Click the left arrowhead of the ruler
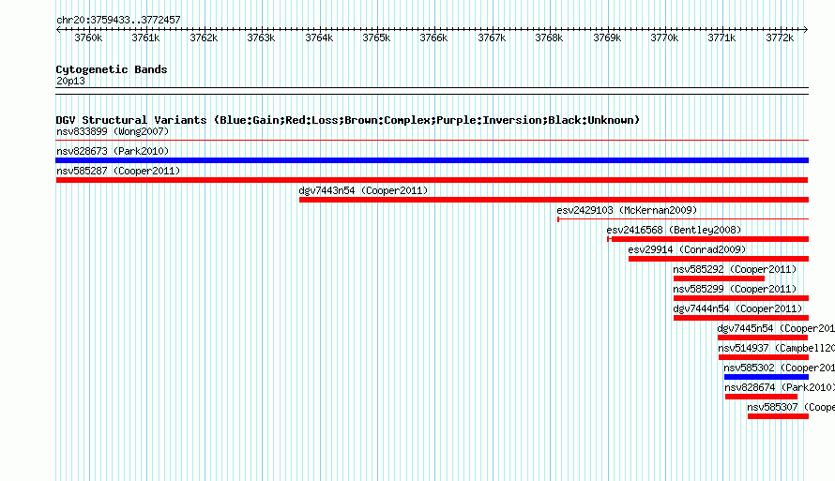Image resolution: width=835 pixels, height=481 pixels. point(58,29)
